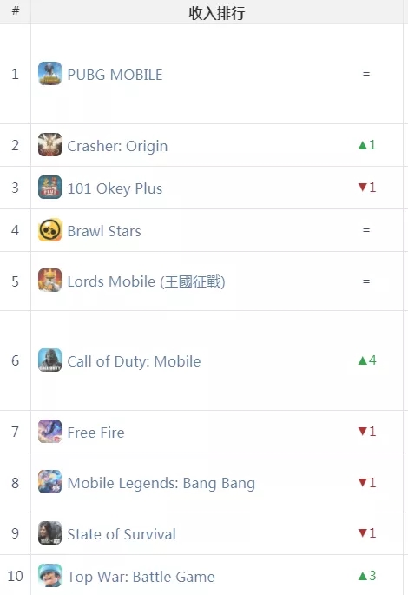Image resolution: width=408 pixels, height=595 pixels.
Task: Select Free Fire's red down-1 indicator
Action: [x=367, y=432]
